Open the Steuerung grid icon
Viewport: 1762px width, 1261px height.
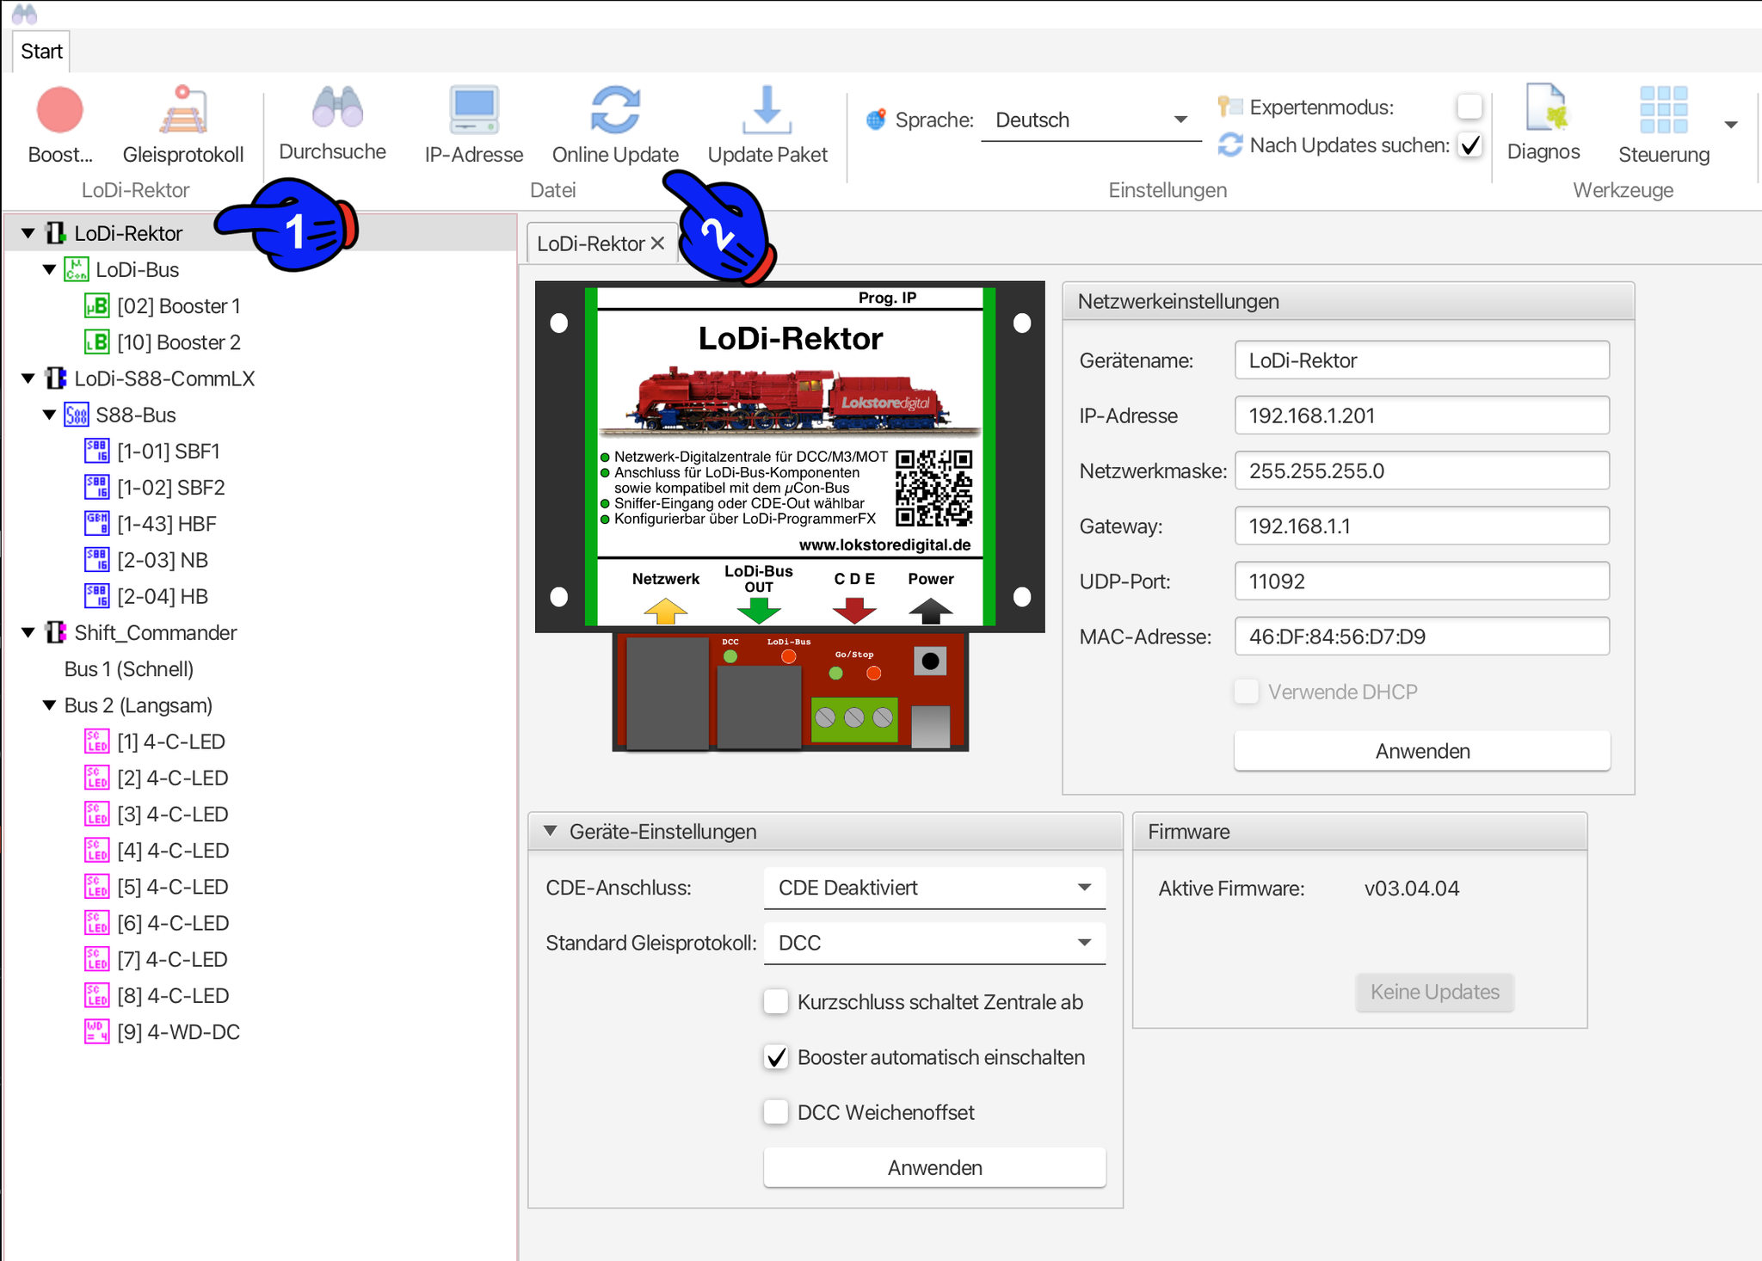(x=1662, y=111)
